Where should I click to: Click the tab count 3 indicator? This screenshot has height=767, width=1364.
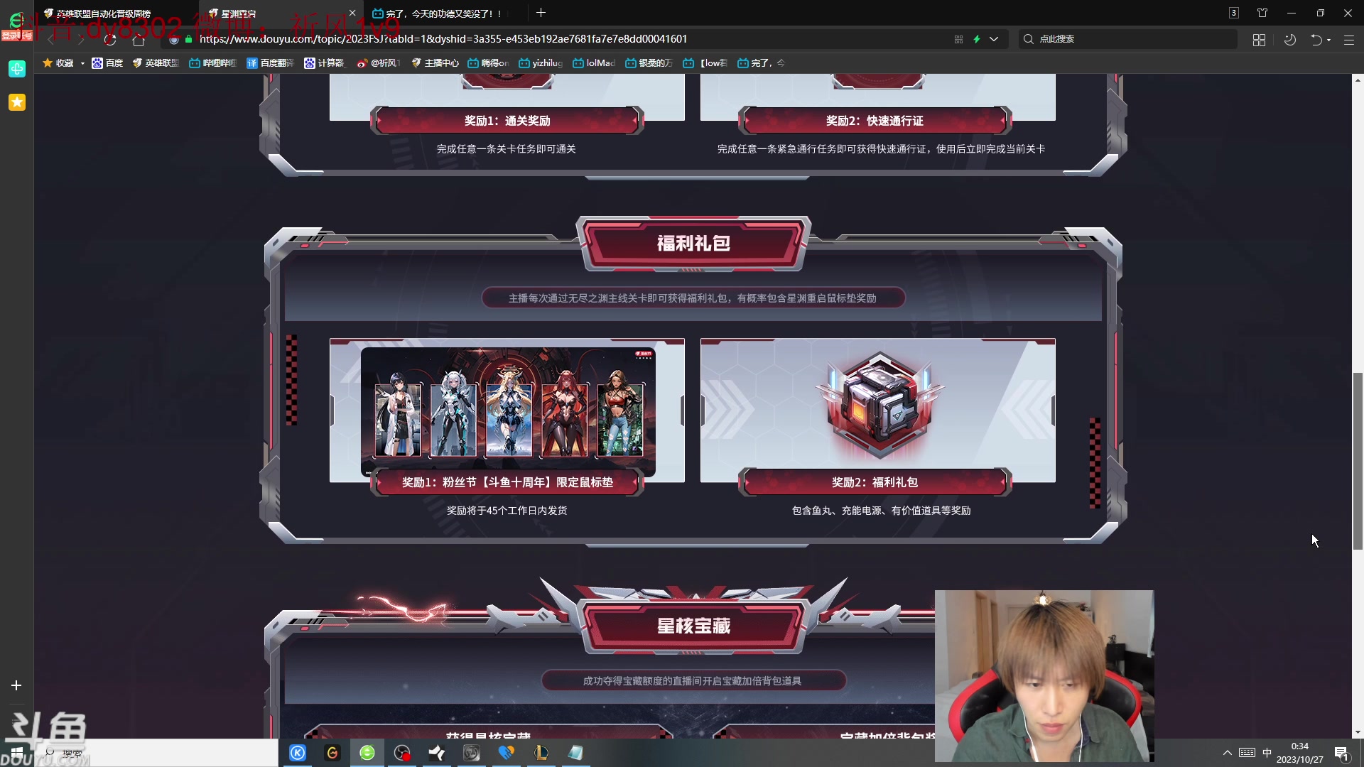1234,13
